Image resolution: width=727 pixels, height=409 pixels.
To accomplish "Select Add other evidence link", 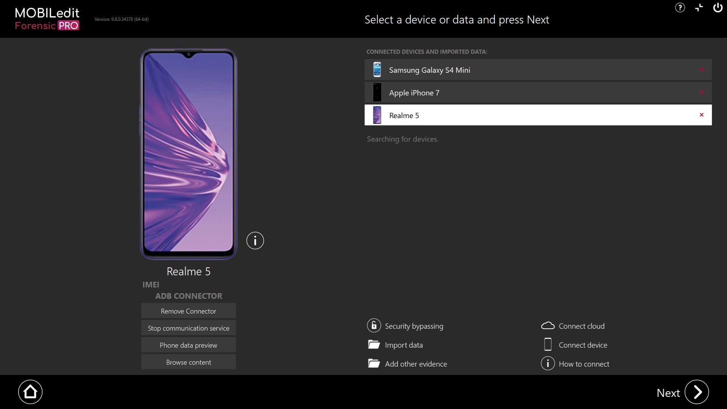I will pos(416,364).
